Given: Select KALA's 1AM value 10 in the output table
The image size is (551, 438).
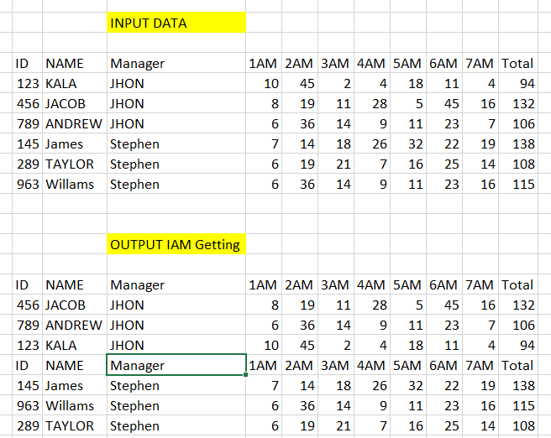Looking at the screenshot, I should [264, 345].
